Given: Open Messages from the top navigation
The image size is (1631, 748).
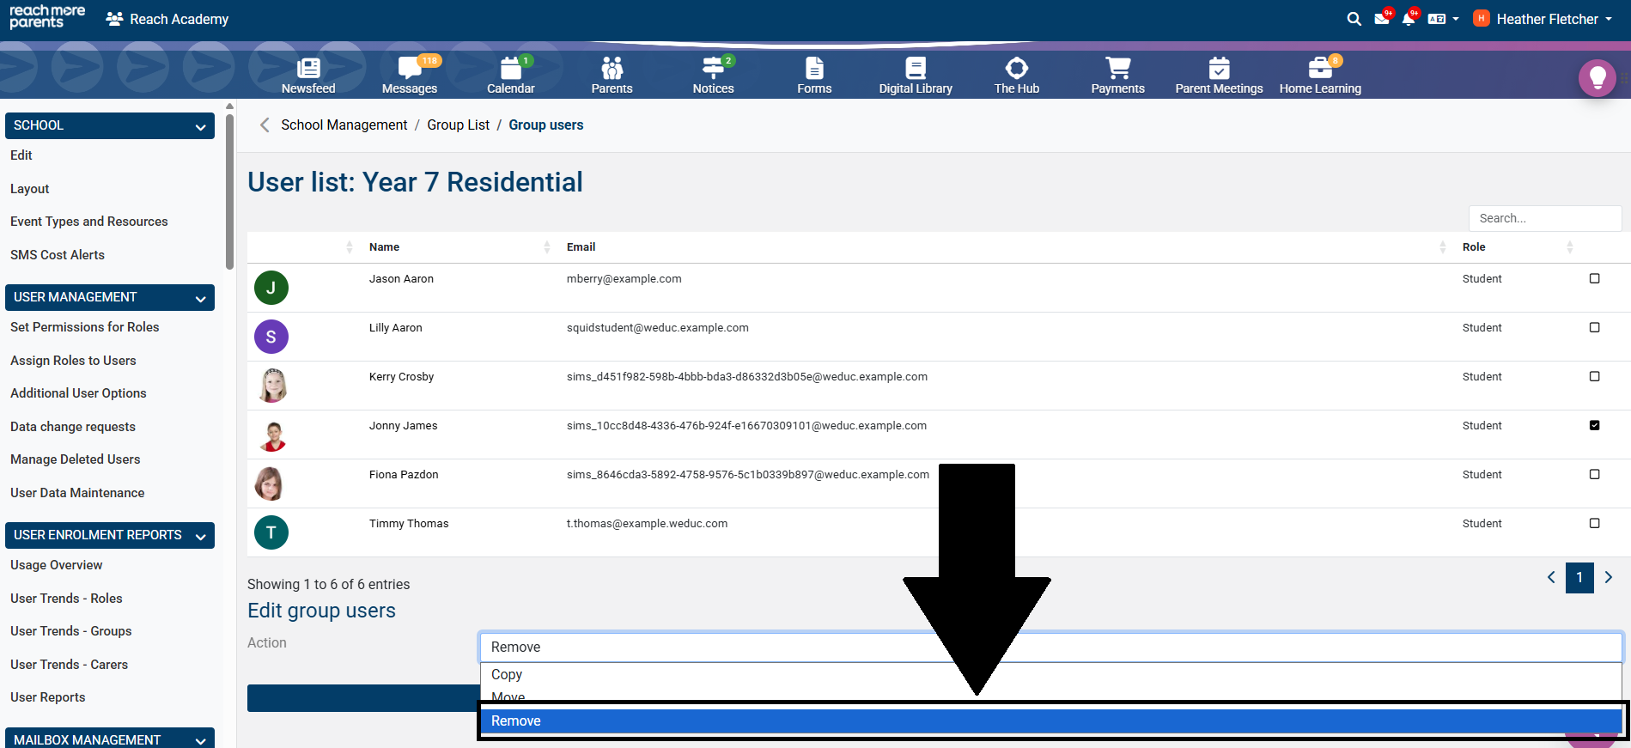Looking at the screenshot, I should pyautogui.click(x=410, y=69).
